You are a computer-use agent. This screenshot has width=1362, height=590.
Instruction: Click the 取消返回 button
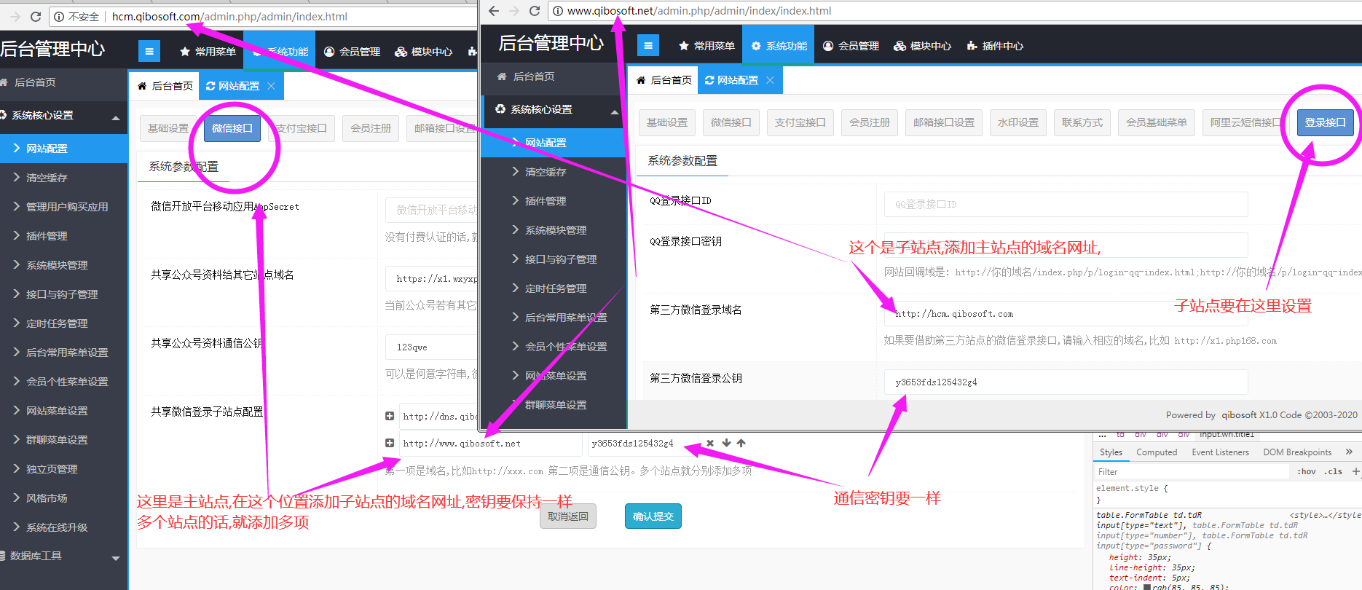(x=567, y=516)
